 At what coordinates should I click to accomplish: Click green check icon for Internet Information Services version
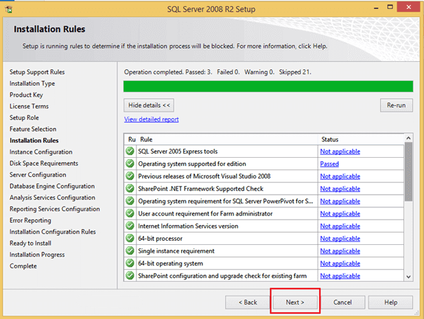130,226
